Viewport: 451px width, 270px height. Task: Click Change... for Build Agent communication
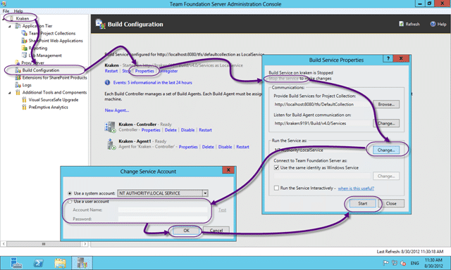click(x=386, y=123)
